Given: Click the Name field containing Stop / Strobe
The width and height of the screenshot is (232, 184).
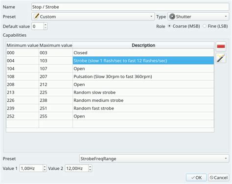Looking at the screenshot, I should (130, 7).
